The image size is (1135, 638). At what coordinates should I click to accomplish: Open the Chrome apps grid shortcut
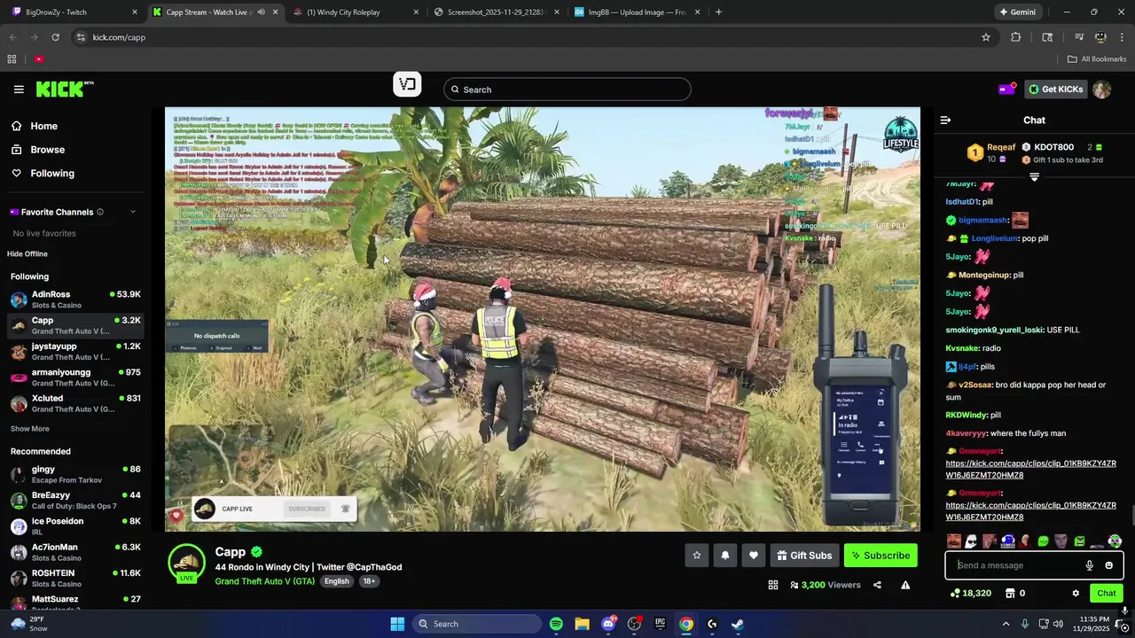pos(12,59)
